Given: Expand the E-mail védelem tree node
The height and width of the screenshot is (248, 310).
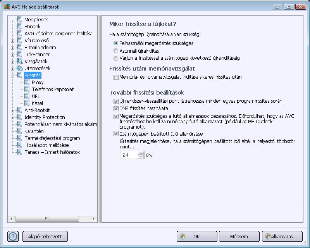Looking at the screenshot, I should 13,48.
